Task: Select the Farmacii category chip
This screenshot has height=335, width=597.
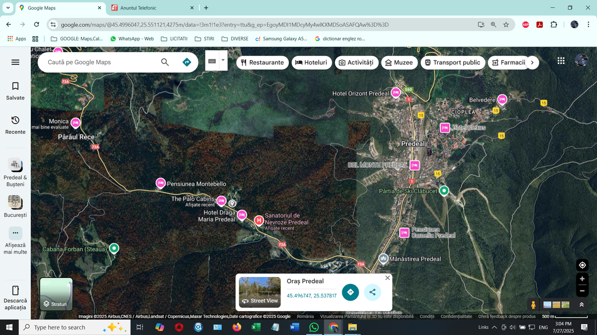Action: coord(508,63)
